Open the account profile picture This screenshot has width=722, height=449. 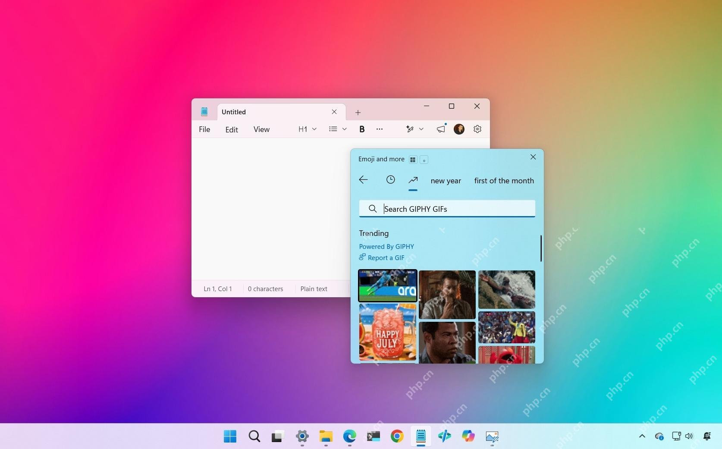pos(459,129)
